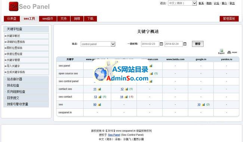Open the 站点 dropdown showing control panel
Image resolution: width=243 pixels, height=142 pixels.
click(98, 44)
